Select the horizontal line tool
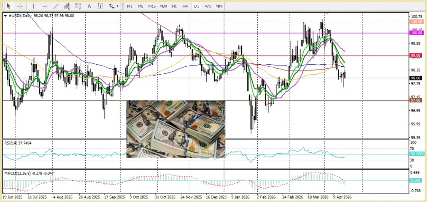 [45, 6]
